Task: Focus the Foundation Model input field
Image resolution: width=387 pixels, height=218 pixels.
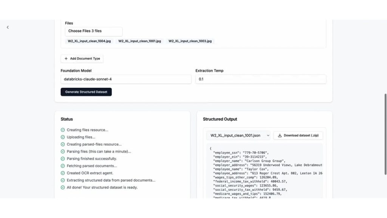Action: tap(126, 79)
